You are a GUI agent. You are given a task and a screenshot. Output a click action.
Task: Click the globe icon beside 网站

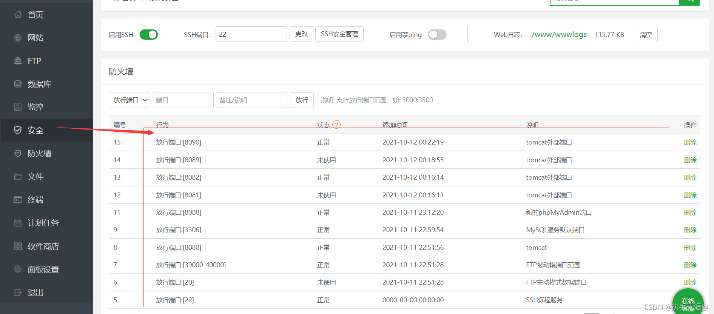(18, 38)
